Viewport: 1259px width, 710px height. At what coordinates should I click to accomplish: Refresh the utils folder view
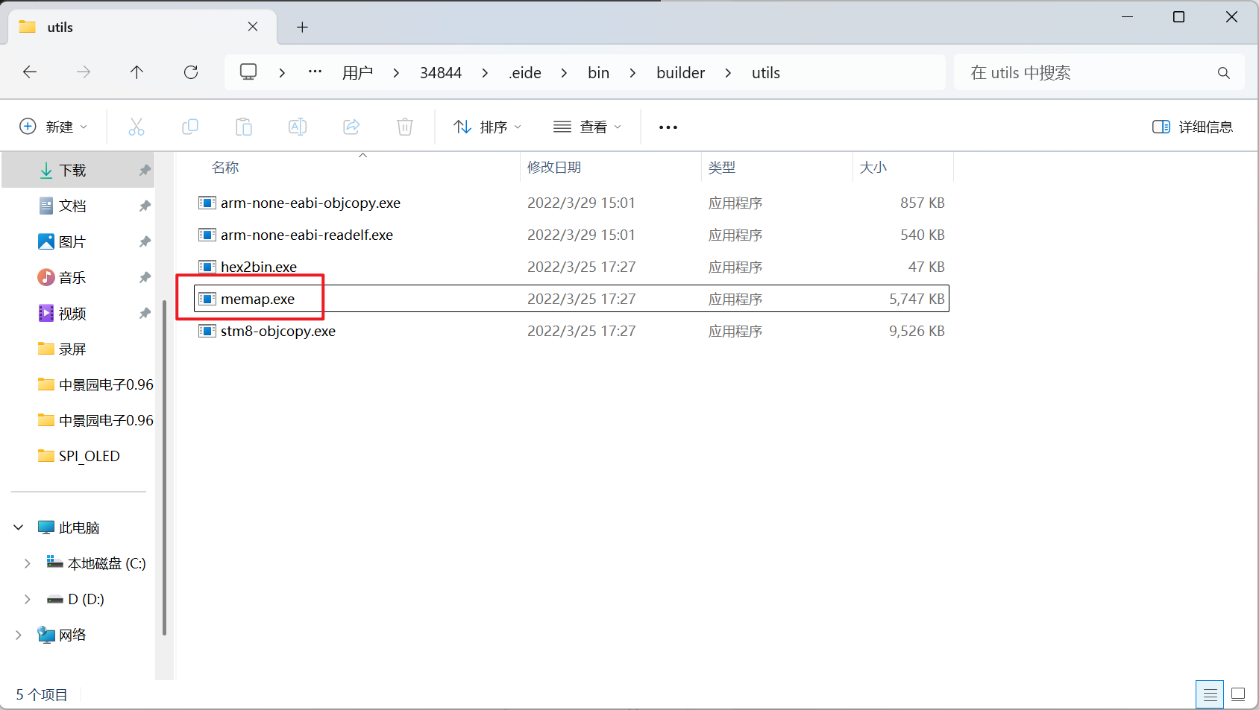point(191,72)
